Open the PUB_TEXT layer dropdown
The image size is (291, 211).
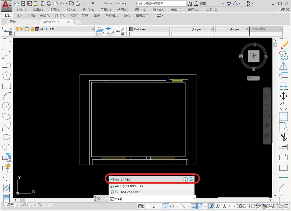point(92,29)
